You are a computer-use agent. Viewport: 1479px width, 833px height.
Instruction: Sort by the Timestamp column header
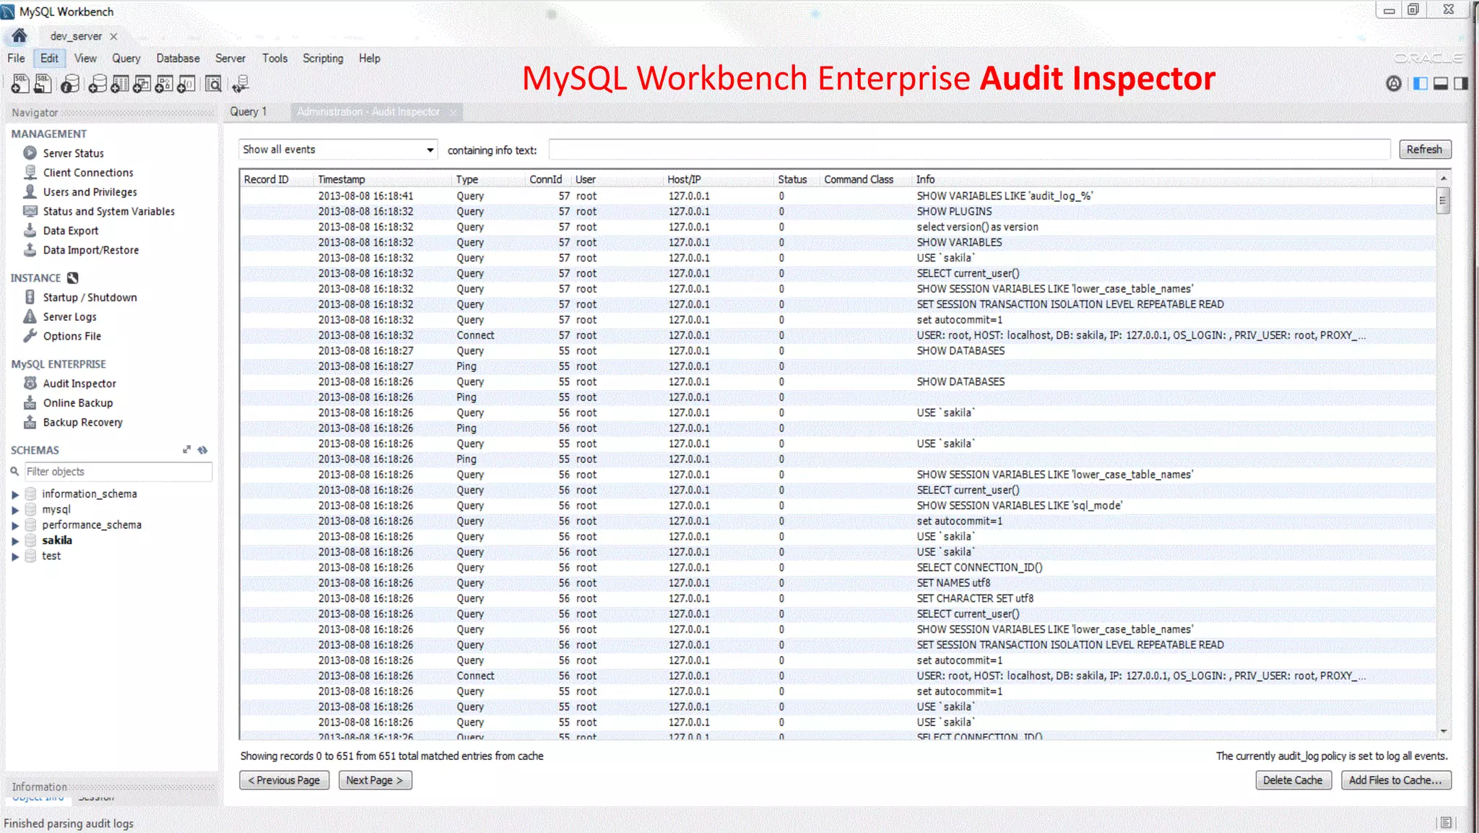pyautogui.click(x=382, y=179)
